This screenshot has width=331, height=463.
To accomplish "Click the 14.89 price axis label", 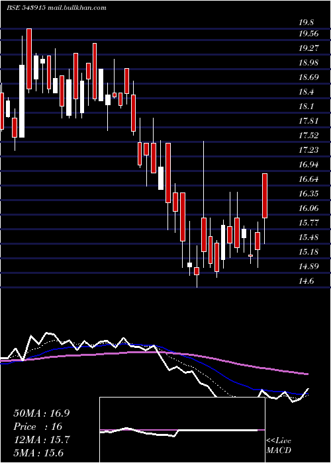I will (x=309, y=267).
